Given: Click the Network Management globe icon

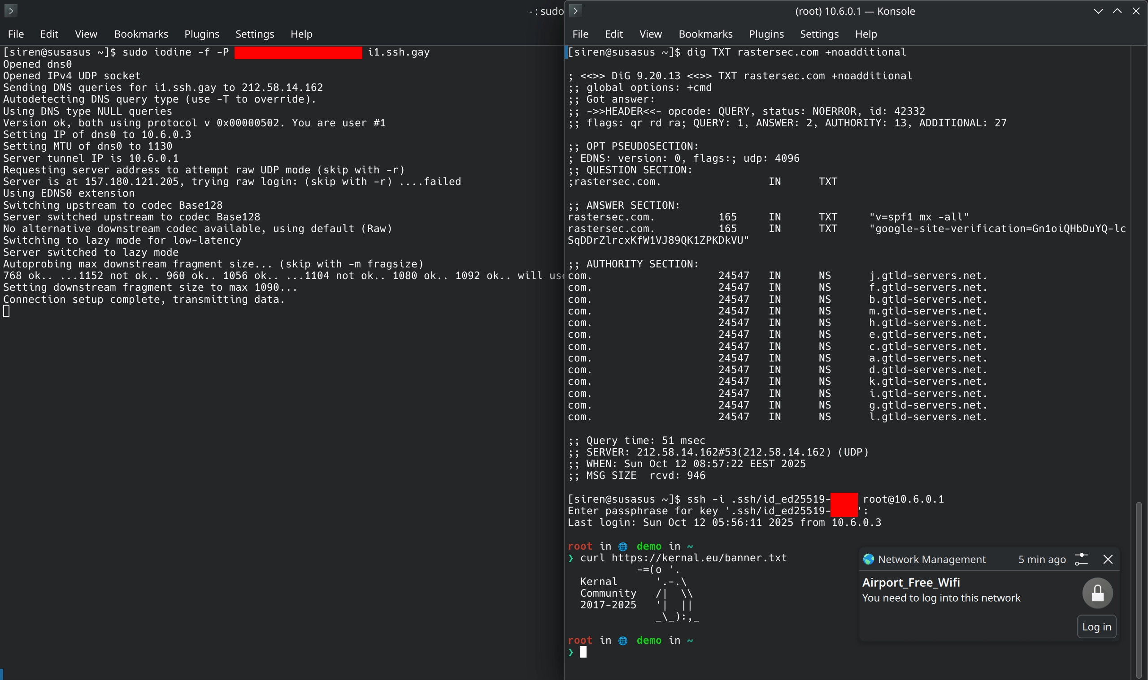Looking at the screenshot, I should point(868,559).
